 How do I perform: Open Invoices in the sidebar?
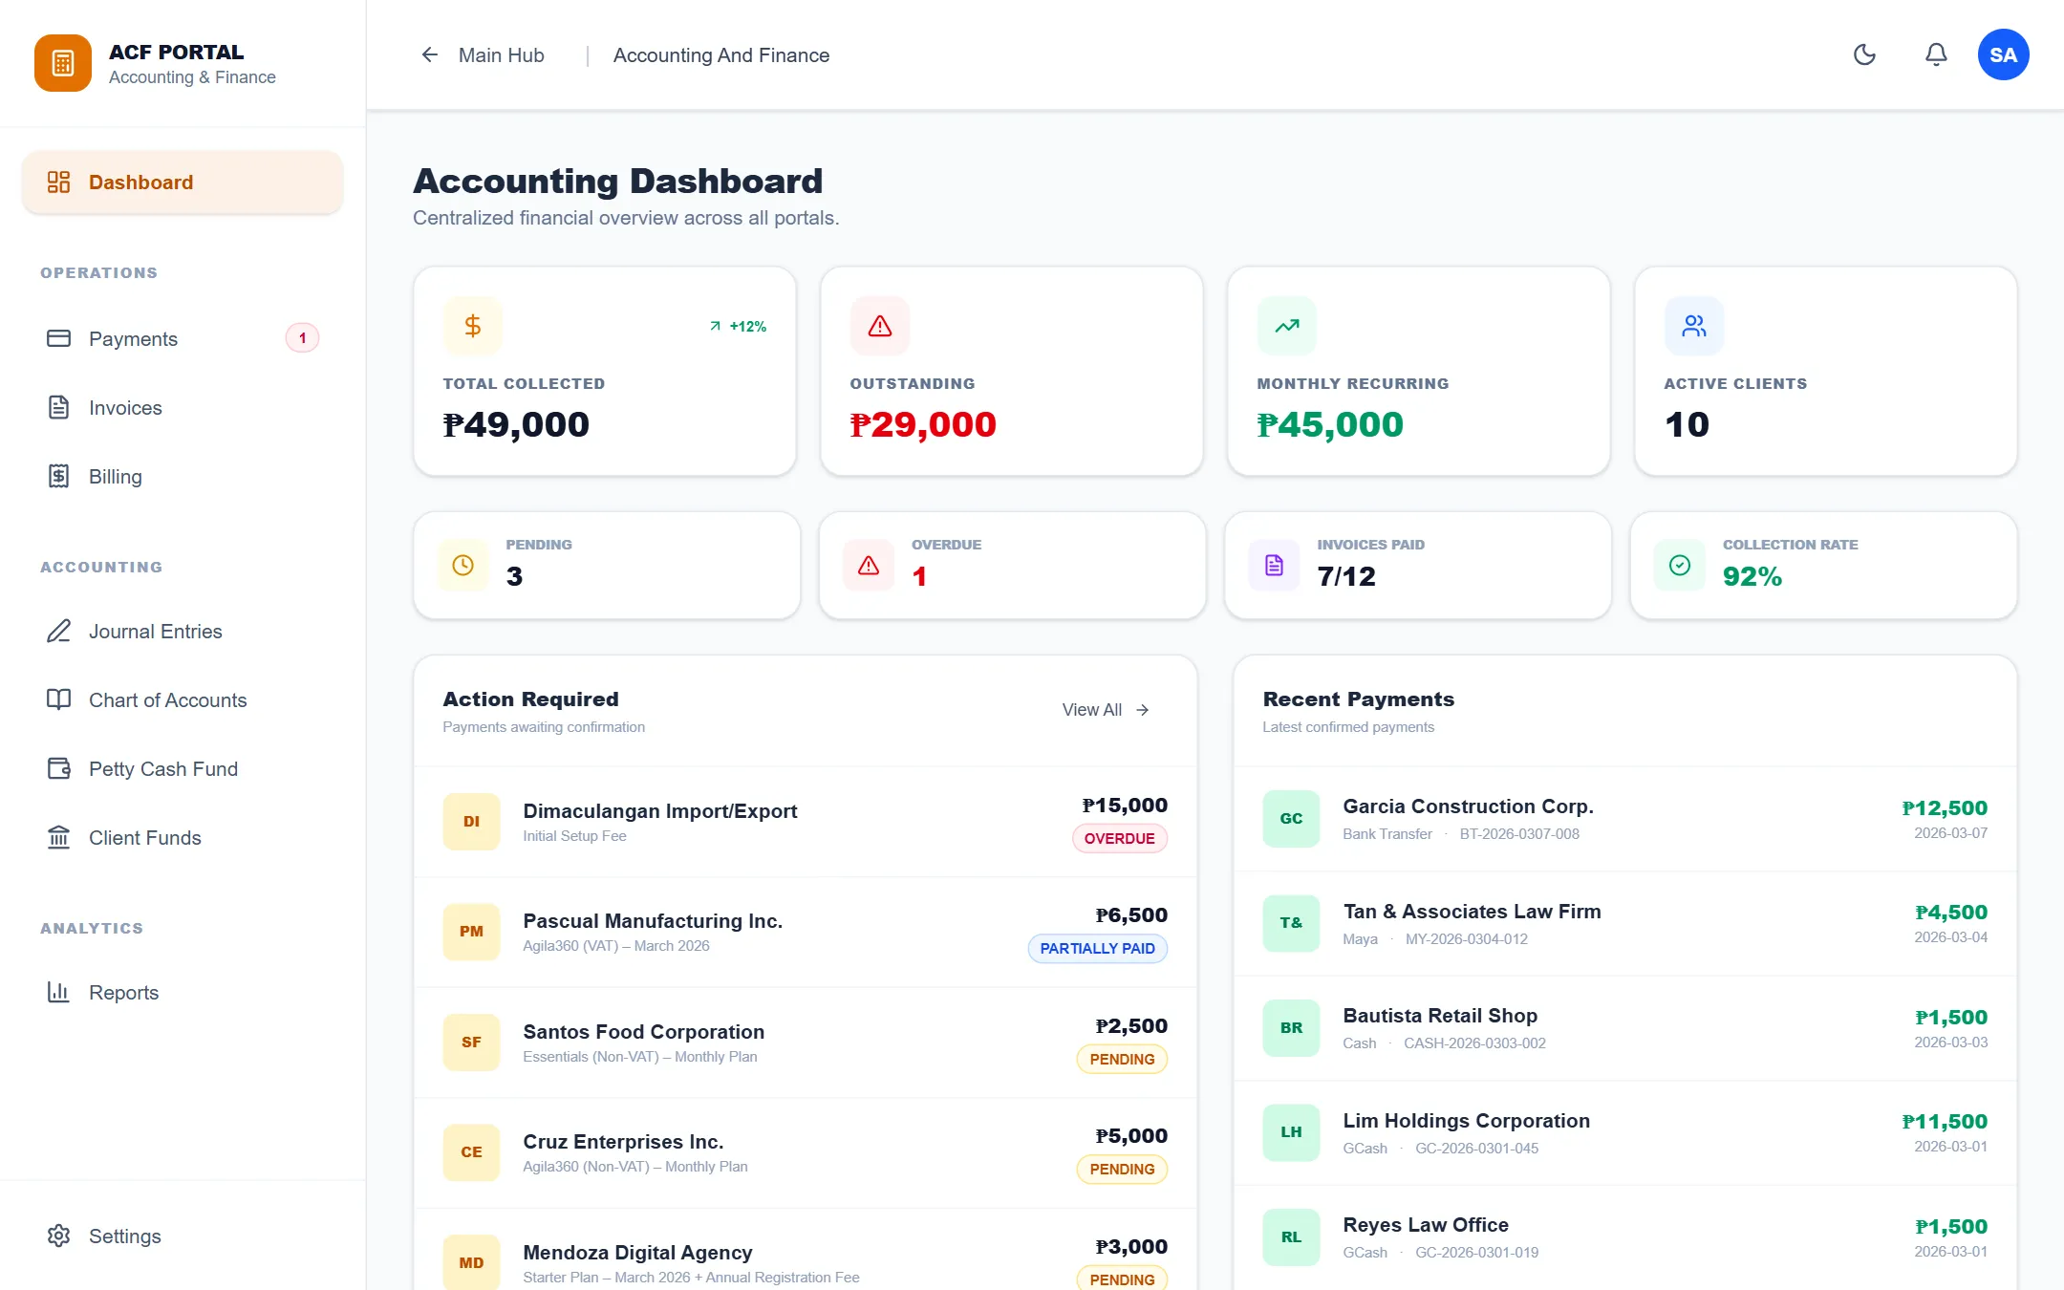[183, 407]
